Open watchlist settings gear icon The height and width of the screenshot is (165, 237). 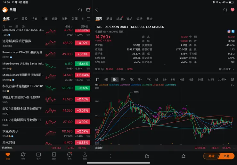(x=23, y=27)
